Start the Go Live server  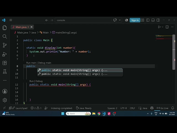click(x=162, y=108)
